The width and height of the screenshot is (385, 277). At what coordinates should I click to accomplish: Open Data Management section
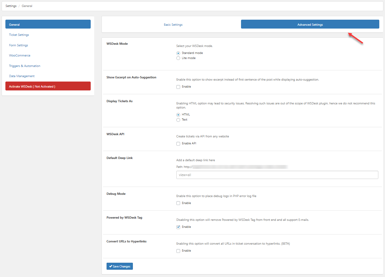tap(22, 76)
